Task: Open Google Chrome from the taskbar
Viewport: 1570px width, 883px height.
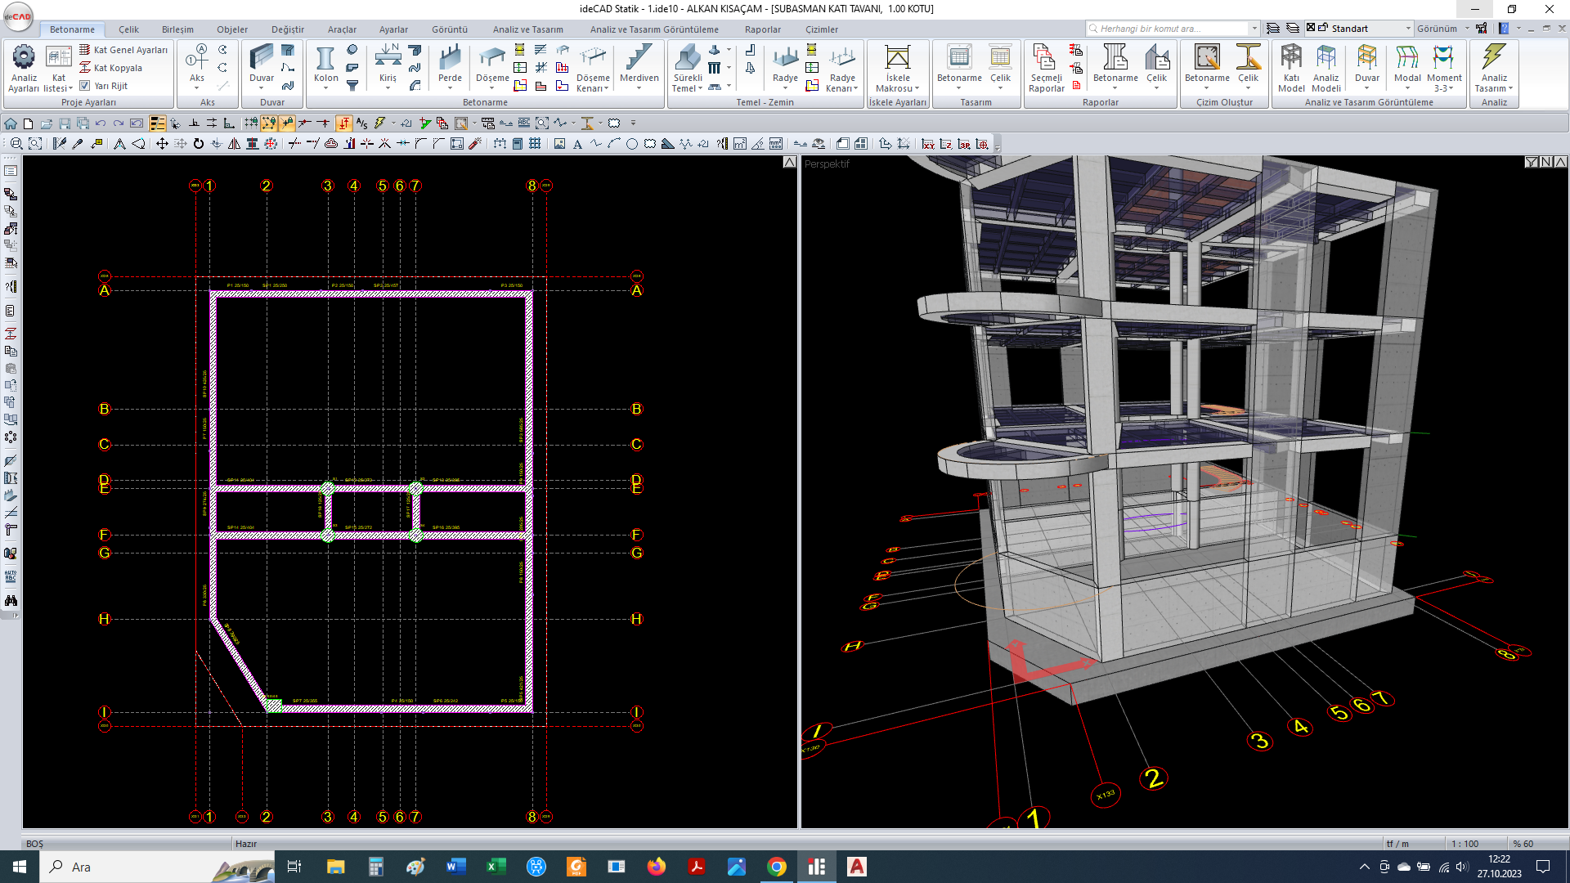Action: [x=777, y=867]
